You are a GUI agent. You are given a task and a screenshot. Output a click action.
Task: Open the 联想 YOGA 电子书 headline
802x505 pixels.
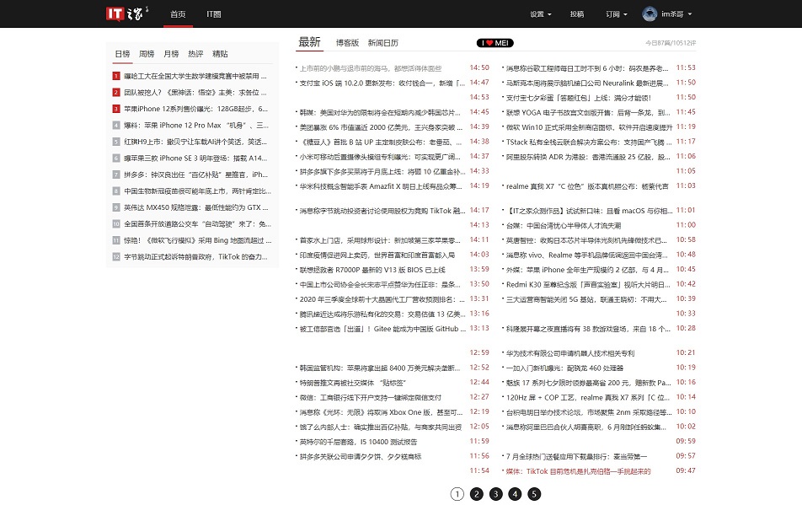588,113
